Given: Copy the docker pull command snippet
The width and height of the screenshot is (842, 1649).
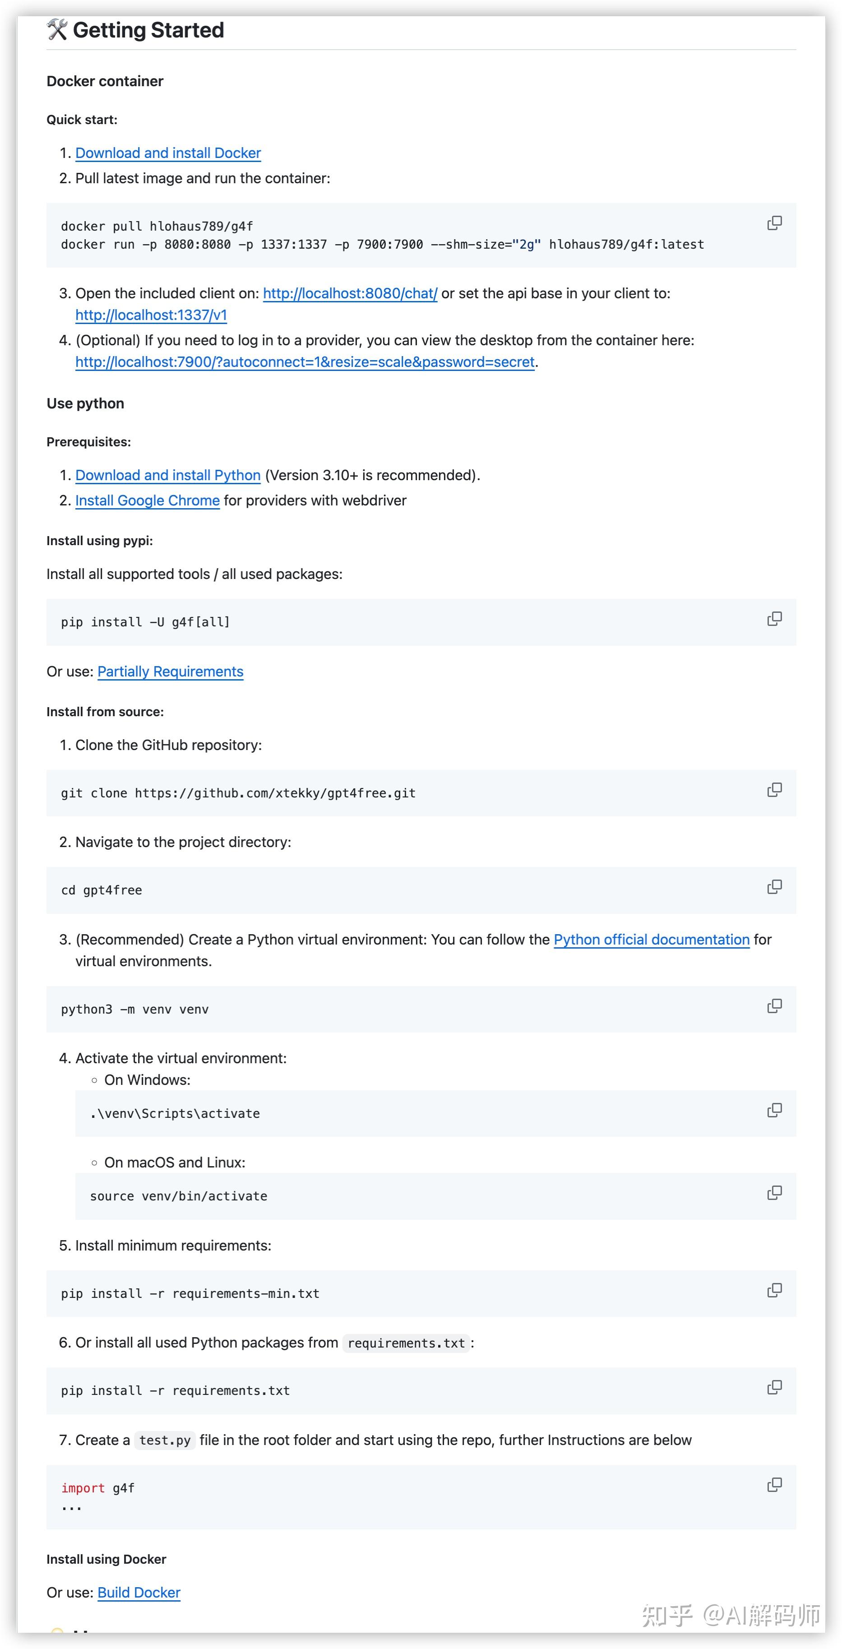Looking at the screenshot, I should coord(775,223).
